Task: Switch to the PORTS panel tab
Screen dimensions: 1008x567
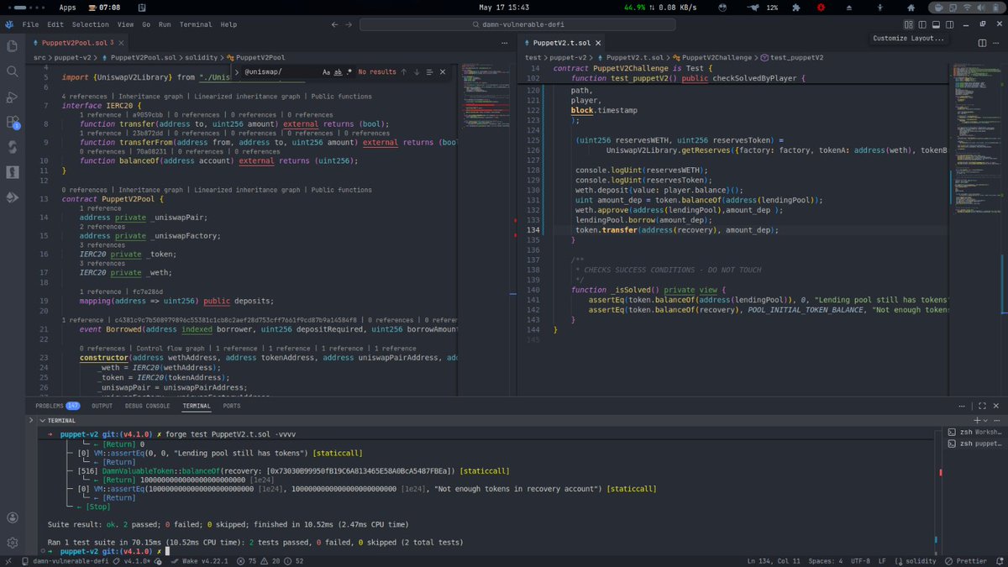Action: click(232, 406)
